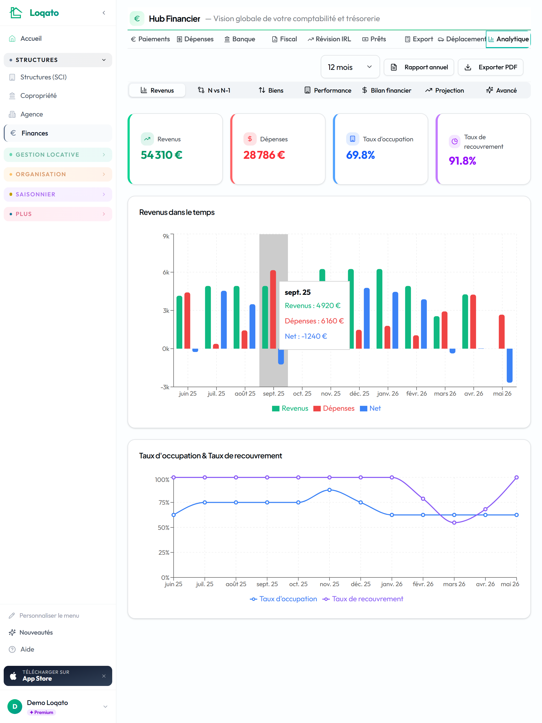
Task: Click the blue Net bar for mai 26
Action: [509, 365]
